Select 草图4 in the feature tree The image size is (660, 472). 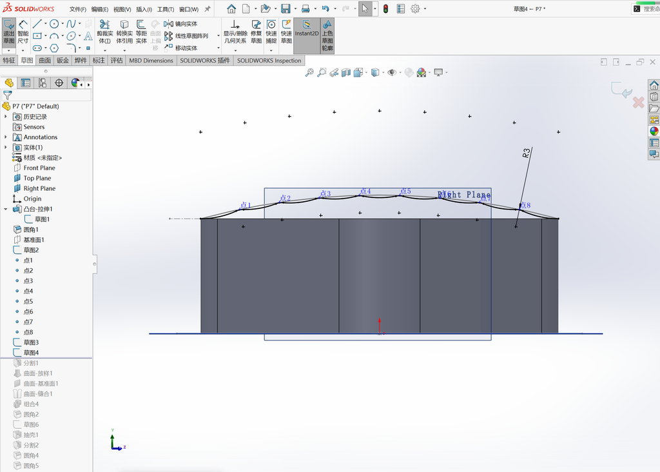pyautogui.click(x=31, y=353)
